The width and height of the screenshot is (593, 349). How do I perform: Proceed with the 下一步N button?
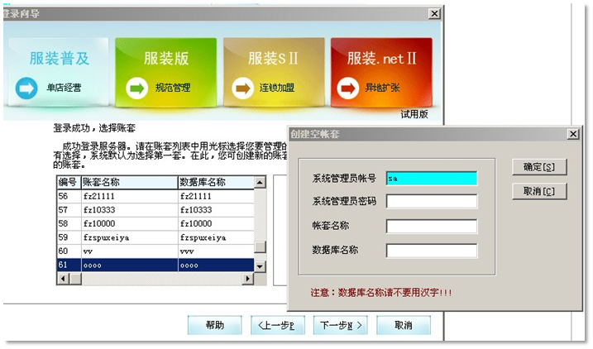[341, 325]
